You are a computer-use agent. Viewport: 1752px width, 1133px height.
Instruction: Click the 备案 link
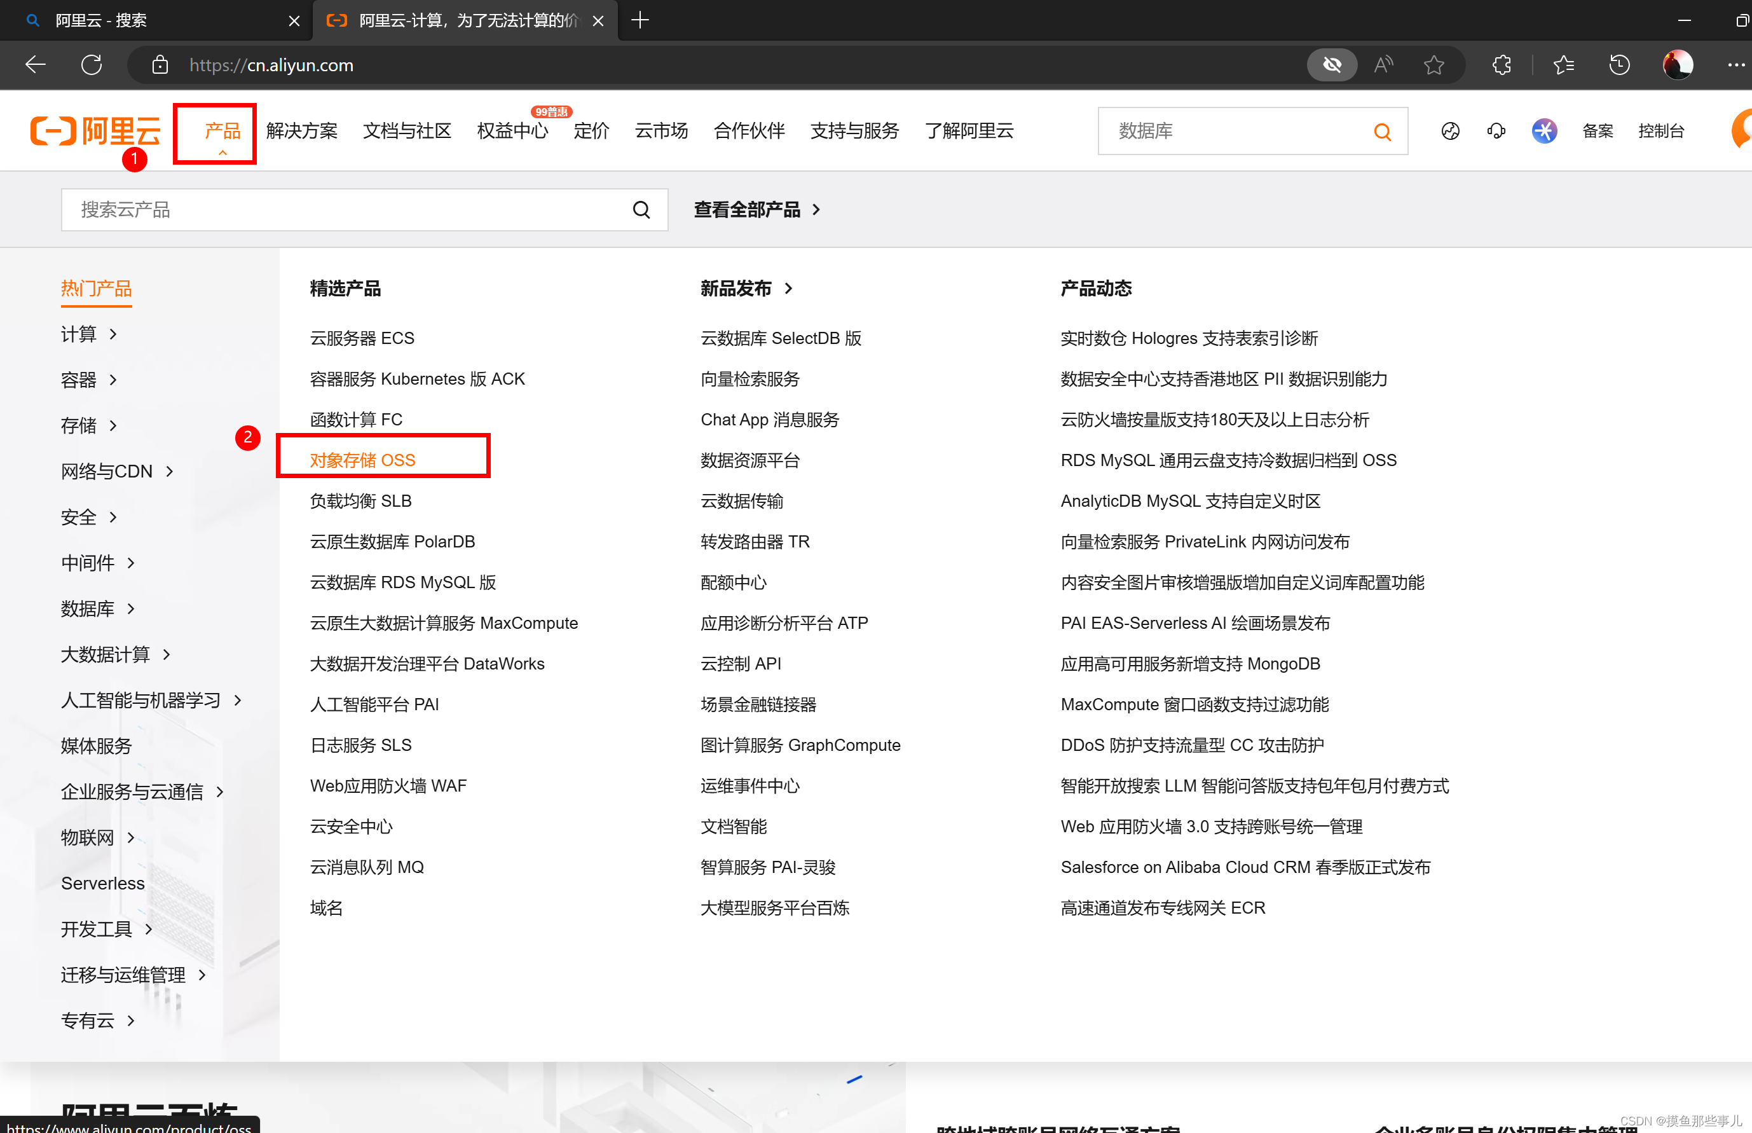[x=1598, y=131]
